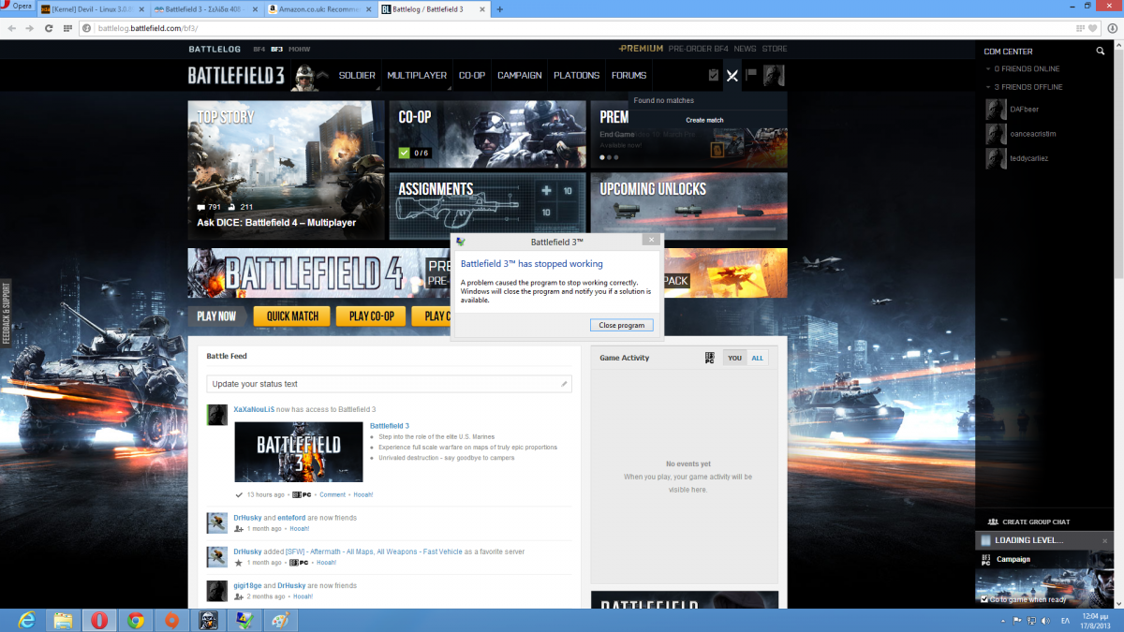
Task: Switch to the [Kernel] Devil tab
Action: [94, 9]
